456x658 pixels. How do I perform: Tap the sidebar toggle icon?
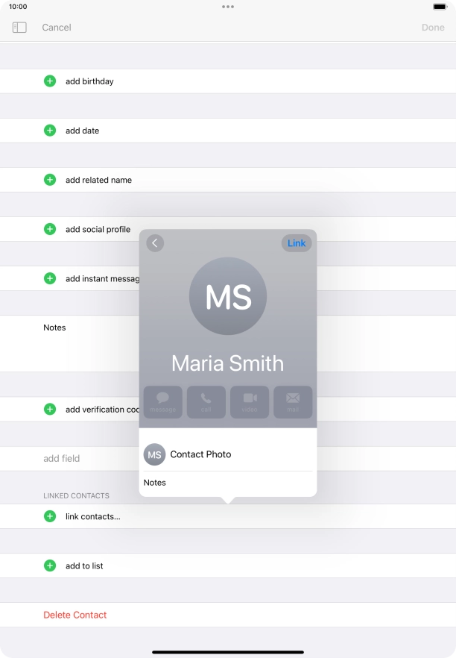point(19,28)
